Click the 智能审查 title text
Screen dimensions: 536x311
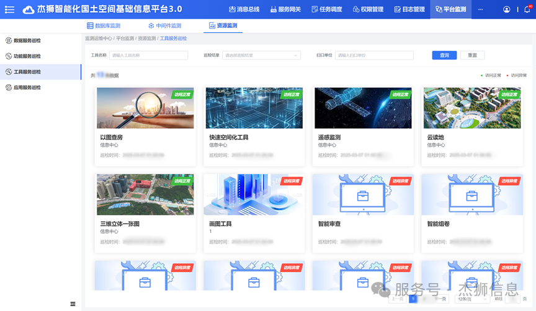329,224
